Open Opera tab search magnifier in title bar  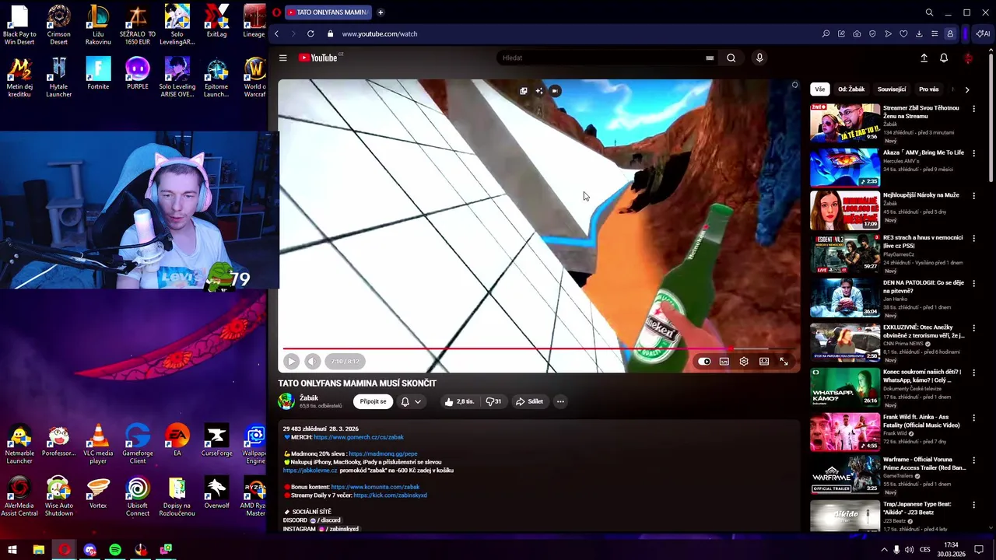point(929,12)
